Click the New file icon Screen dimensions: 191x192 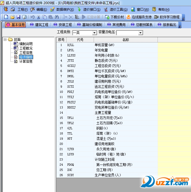6,17
